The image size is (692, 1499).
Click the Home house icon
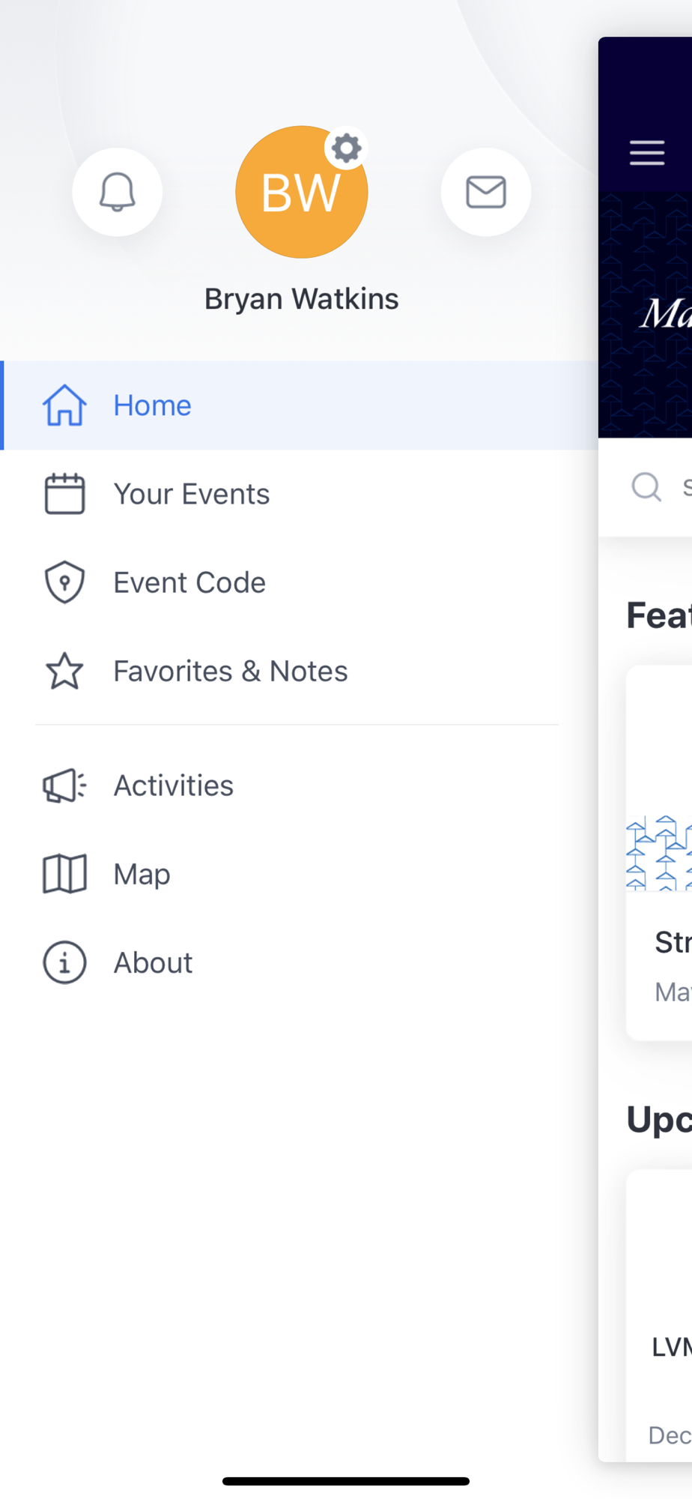coord(64,405)
